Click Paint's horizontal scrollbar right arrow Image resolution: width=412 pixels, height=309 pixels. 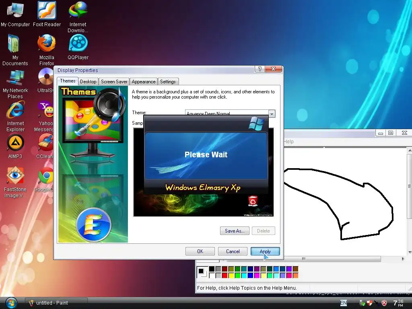[x=403, y=259]
